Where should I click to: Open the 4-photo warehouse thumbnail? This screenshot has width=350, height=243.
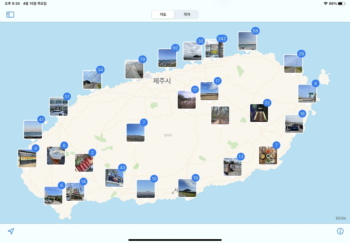[x=27, y=158]
